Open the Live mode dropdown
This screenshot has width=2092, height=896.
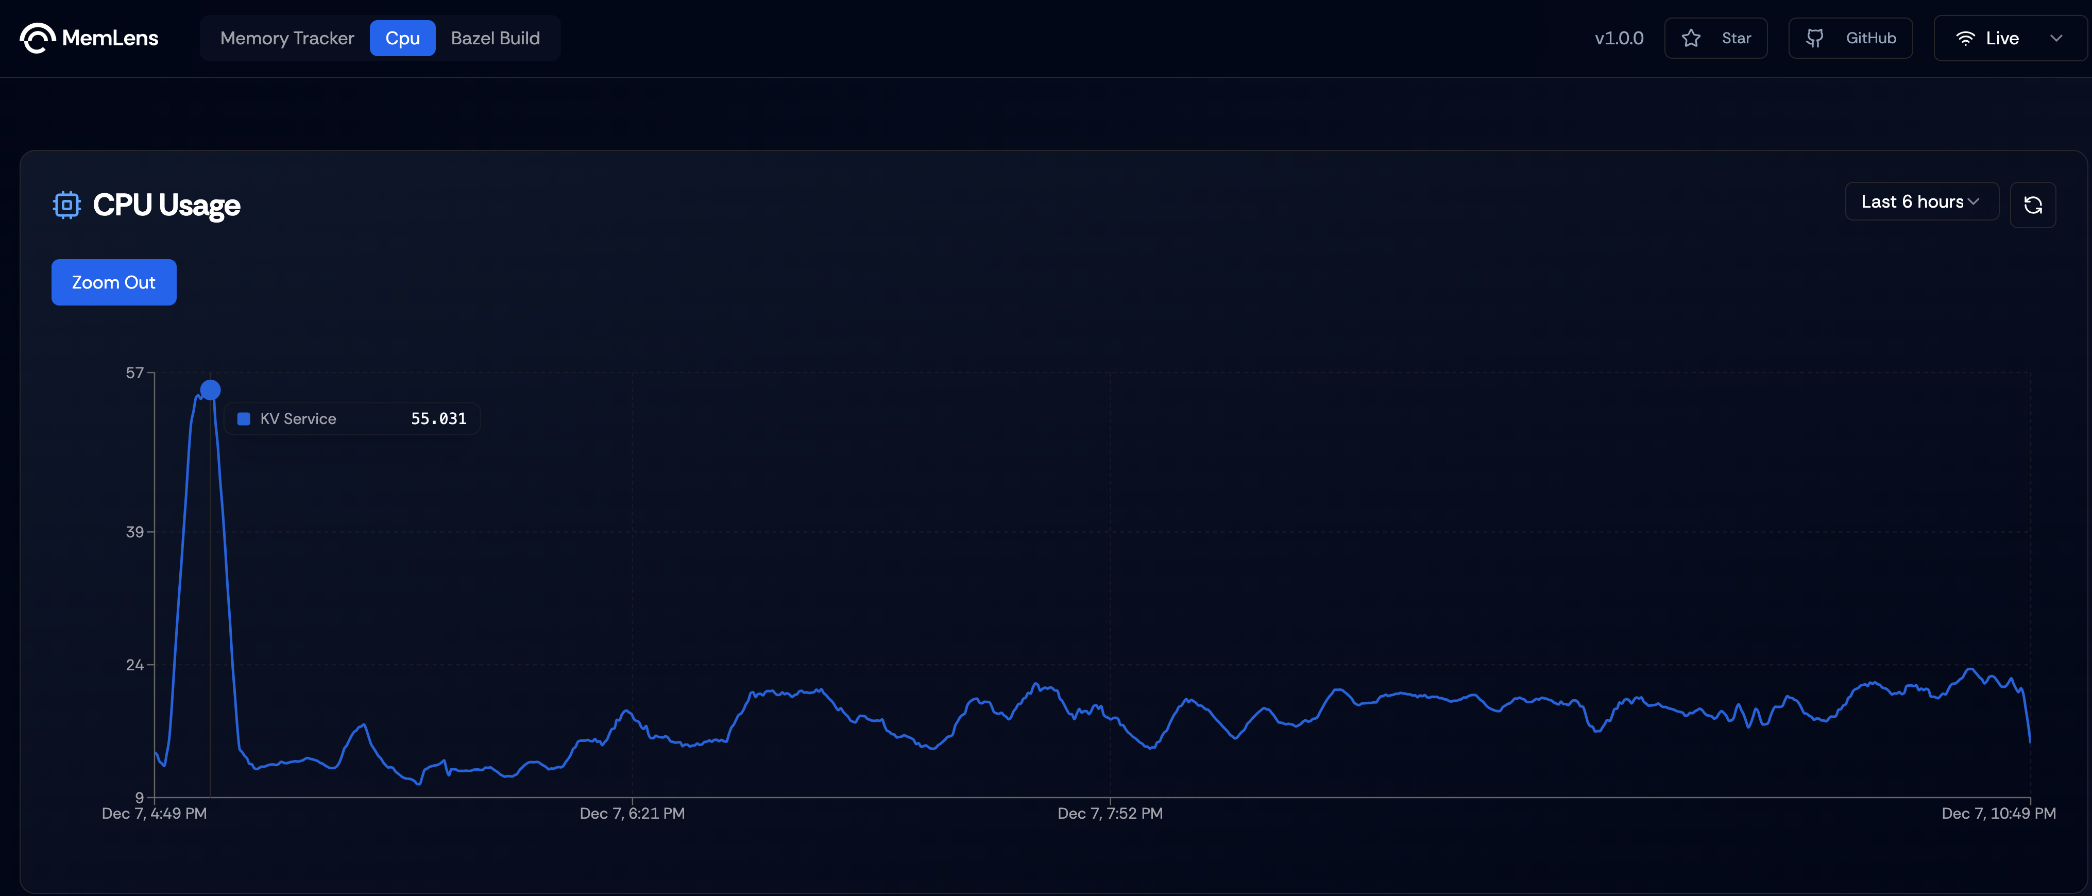(2010, 38)
